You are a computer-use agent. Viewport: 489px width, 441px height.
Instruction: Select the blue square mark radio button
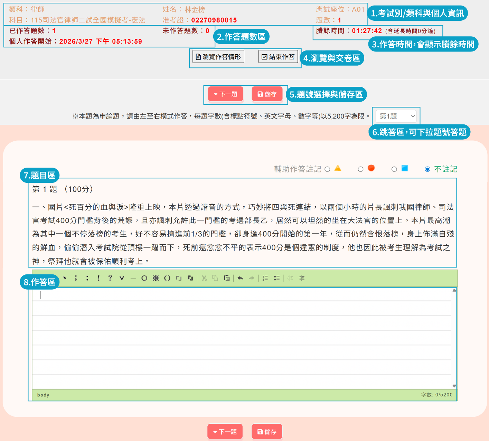(x=394, y=169)
